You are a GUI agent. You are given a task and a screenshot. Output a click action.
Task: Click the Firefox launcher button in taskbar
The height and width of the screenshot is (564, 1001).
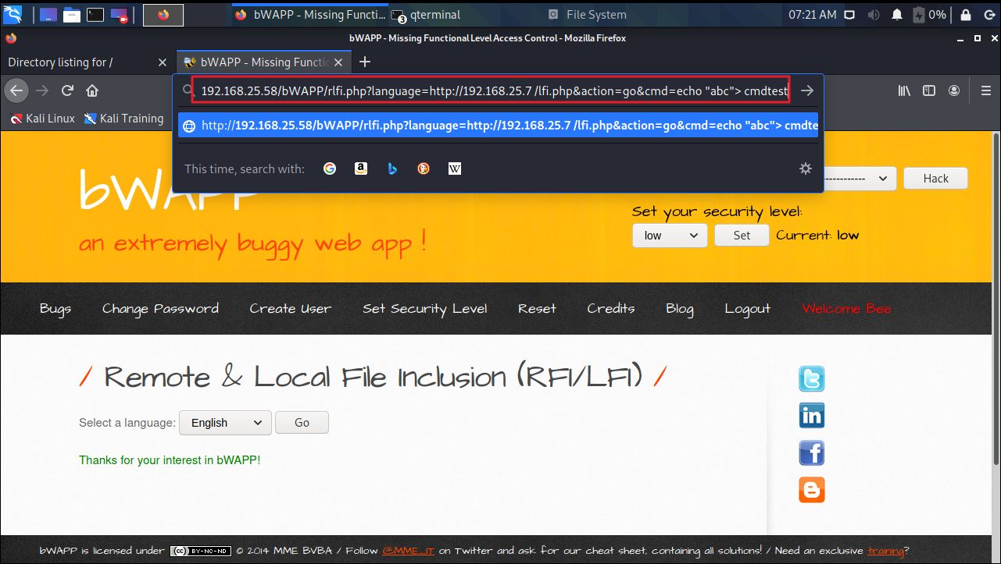163,14
